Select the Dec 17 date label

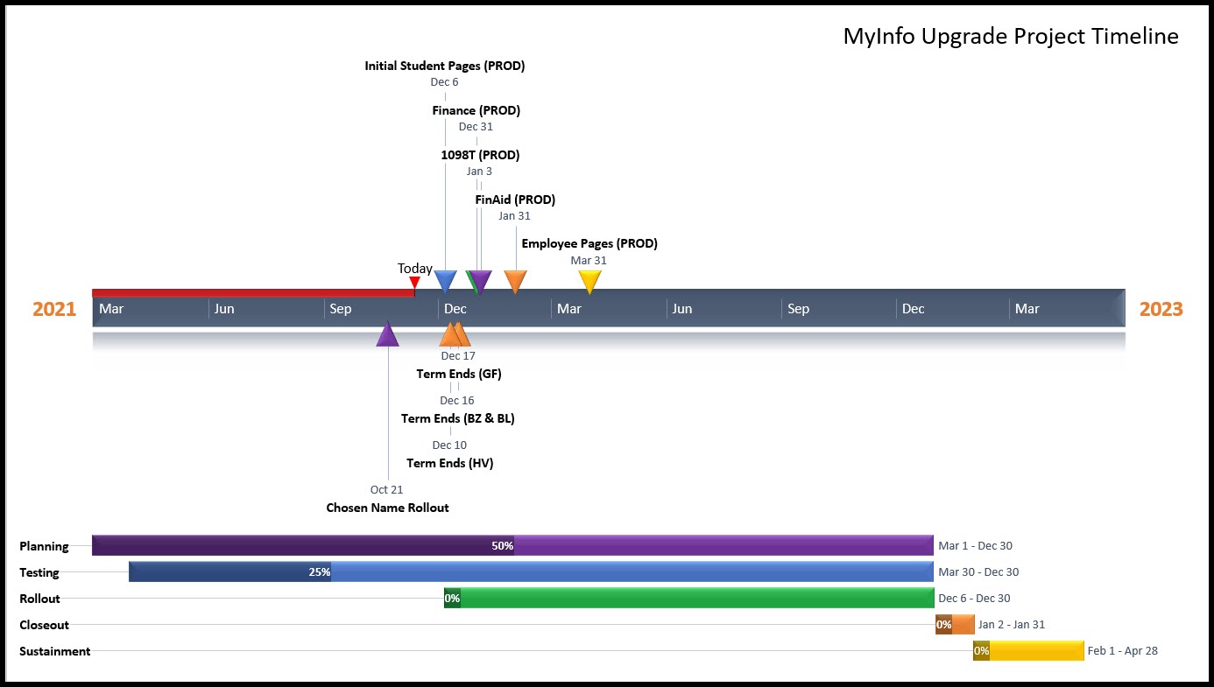tap(458, 356)
